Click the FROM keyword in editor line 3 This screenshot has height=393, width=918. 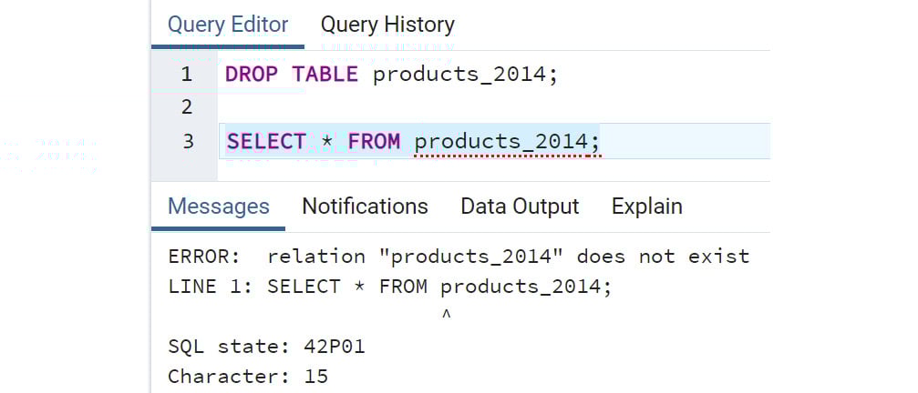point(374,142)
